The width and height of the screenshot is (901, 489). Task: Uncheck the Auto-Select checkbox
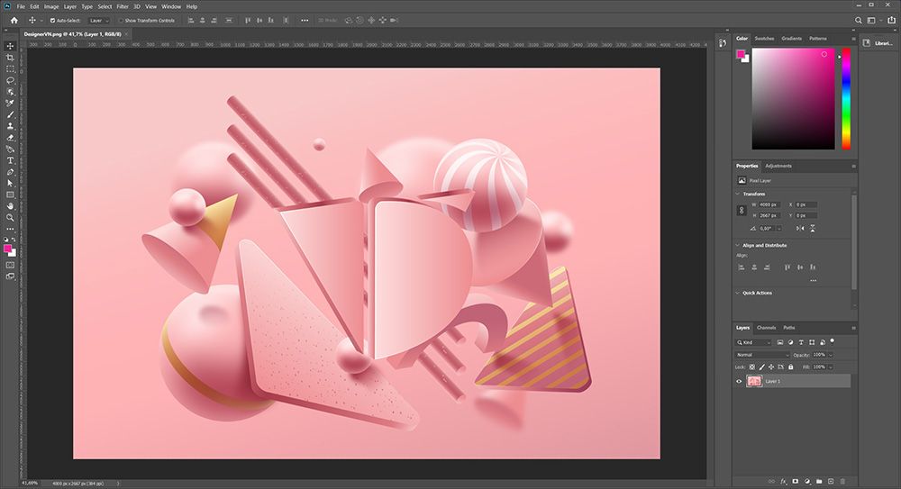(x=52, y=20)
